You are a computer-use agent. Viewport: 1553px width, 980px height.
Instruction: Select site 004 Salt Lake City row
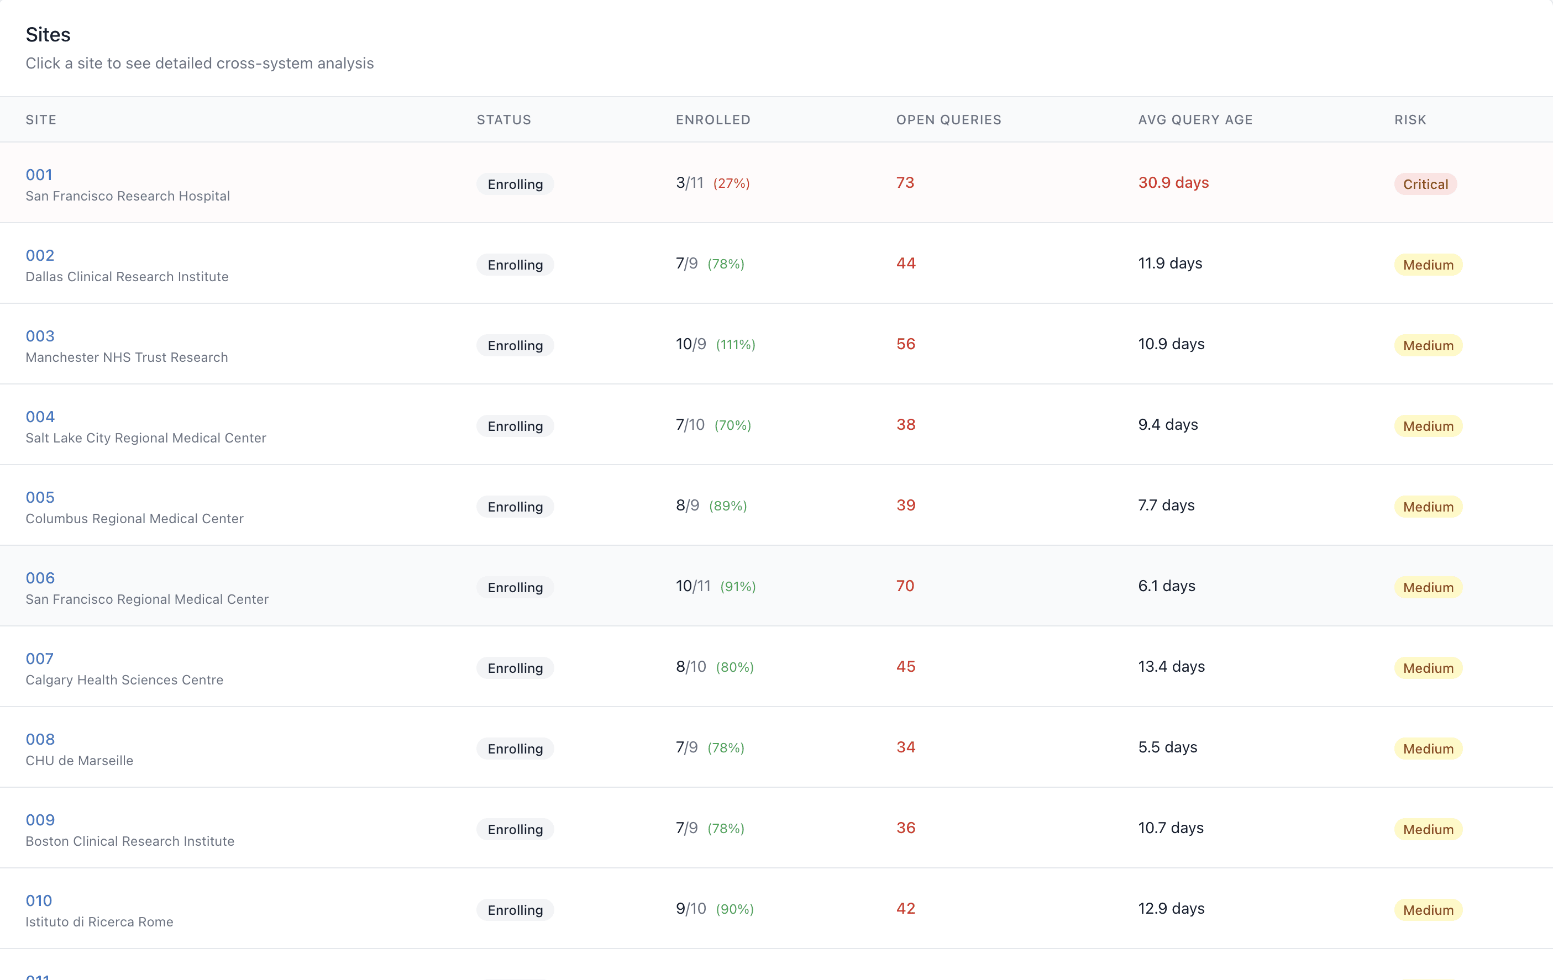[40, 417]
